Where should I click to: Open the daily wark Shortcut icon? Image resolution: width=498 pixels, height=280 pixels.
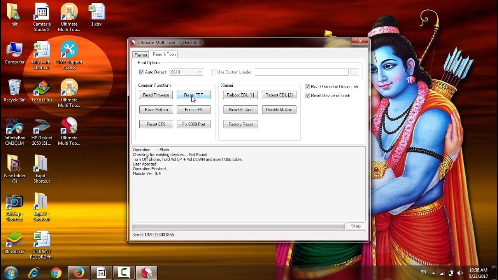click(x=42, y=56)
